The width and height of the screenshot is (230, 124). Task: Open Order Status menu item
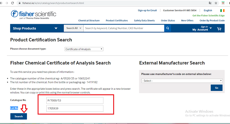[x=168, y=21]
